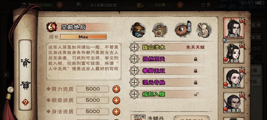
Task: Select the bagua 资质 tab icon
Action: click(x=183, y=29)
